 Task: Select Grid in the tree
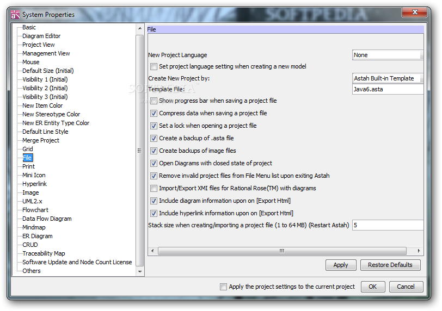coord(28,149)
